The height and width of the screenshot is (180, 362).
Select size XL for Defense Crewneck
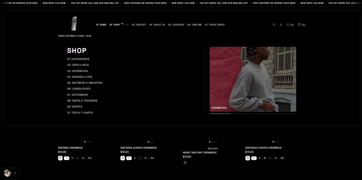[x=83, y=158]
